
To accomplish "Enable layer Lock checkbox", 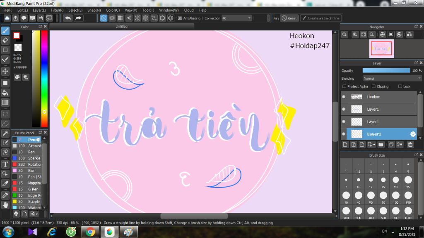I will point(400,86).
